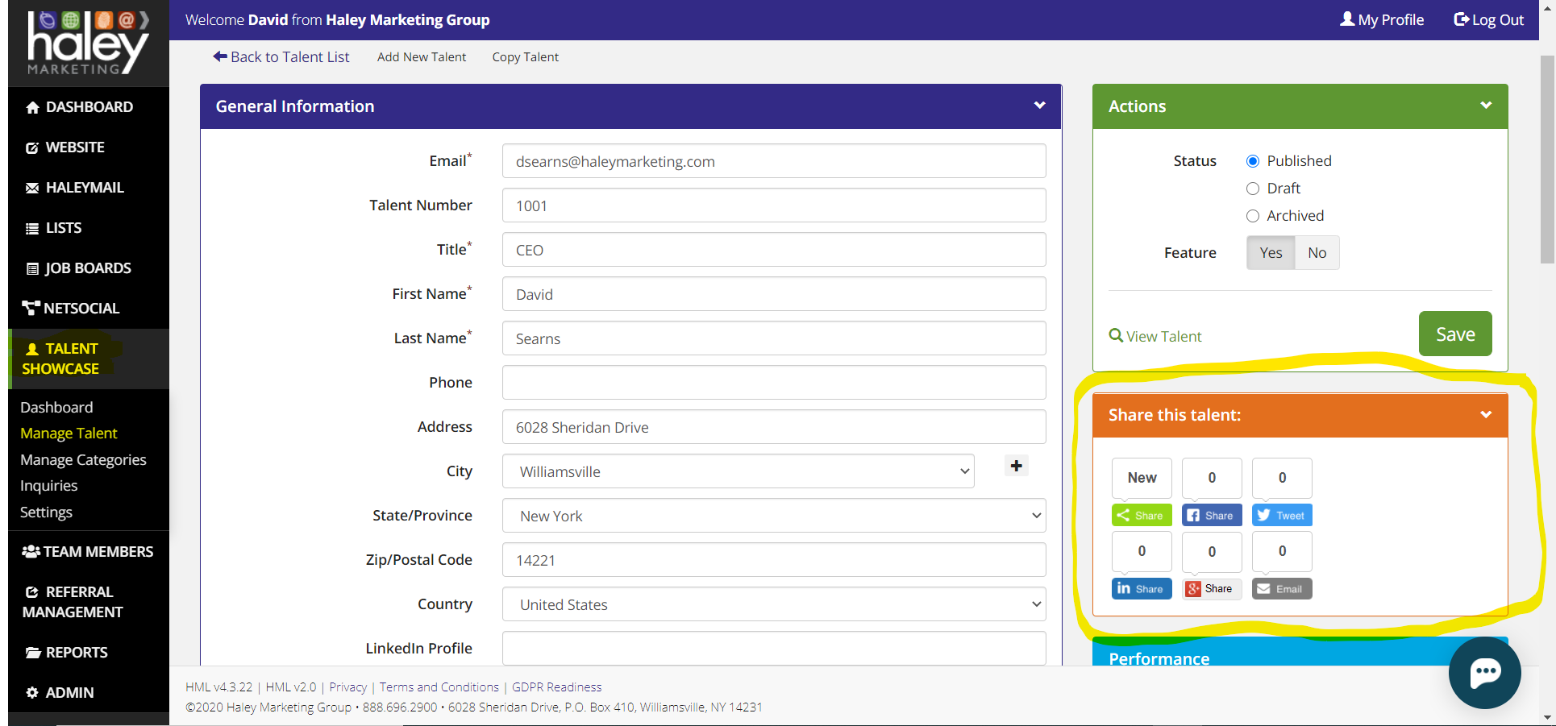Open Inquiries submenu

point(48,486)
